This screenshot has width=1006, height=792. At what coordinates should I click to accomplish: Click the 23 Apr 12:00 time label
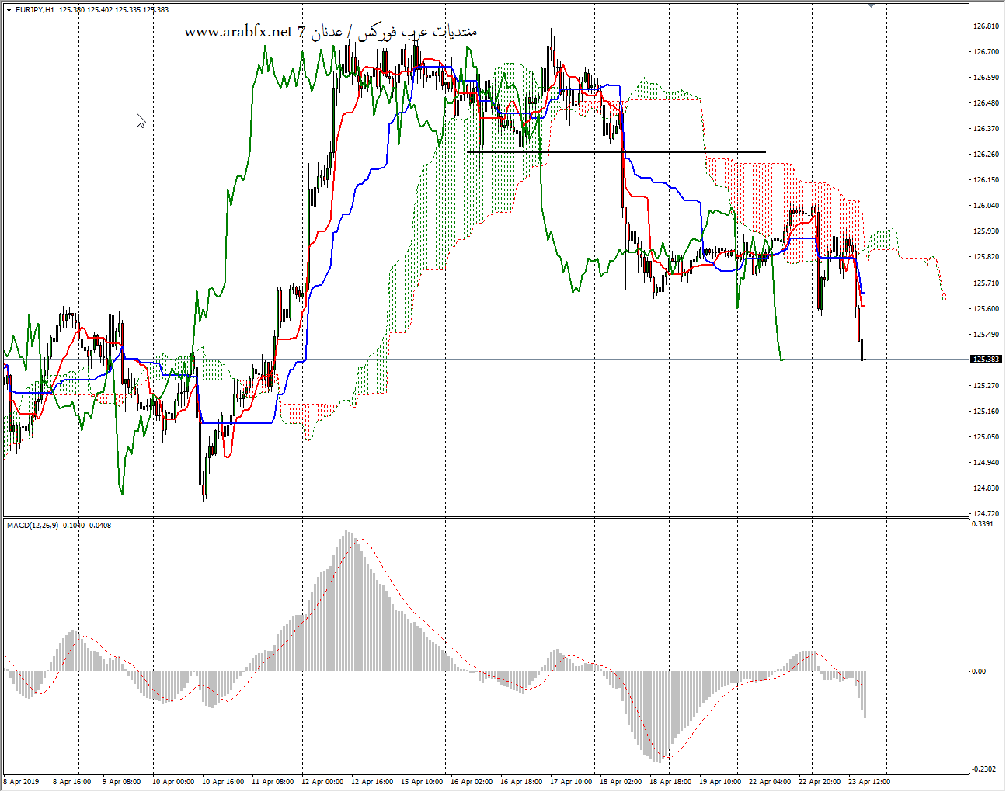[869, 782]
